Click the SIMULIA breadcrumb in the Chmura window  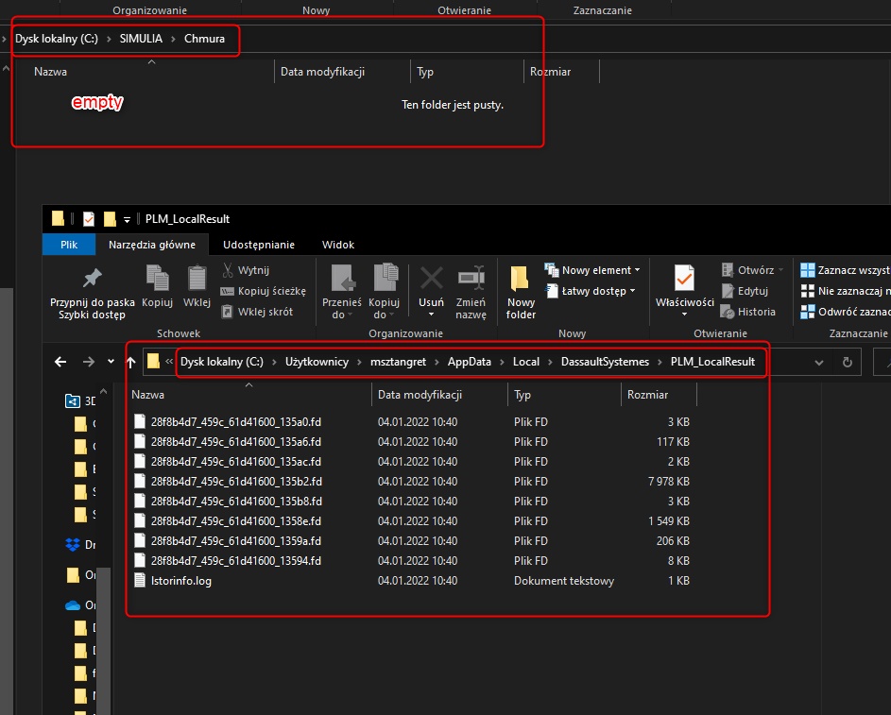point(141,39)
